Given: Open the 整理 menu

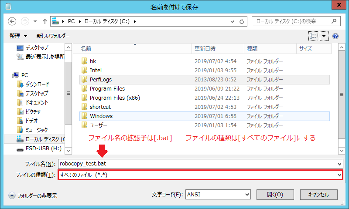Looking at the screenshot, I should click(x=18, y=36).
